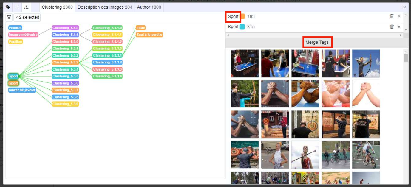Select the Clustering_5.3.2 node
The image size is (411, 187).
[65, 55]
